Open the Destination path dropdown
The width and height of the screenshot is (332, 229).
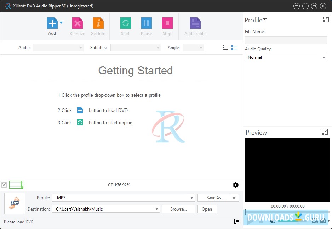[106, 209]
